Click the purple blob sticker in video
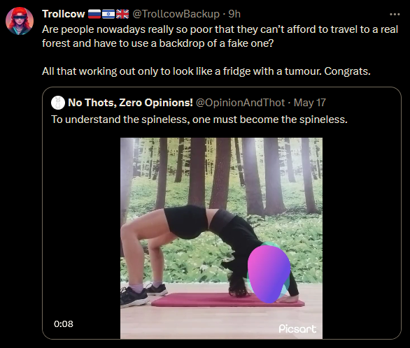 269,274
